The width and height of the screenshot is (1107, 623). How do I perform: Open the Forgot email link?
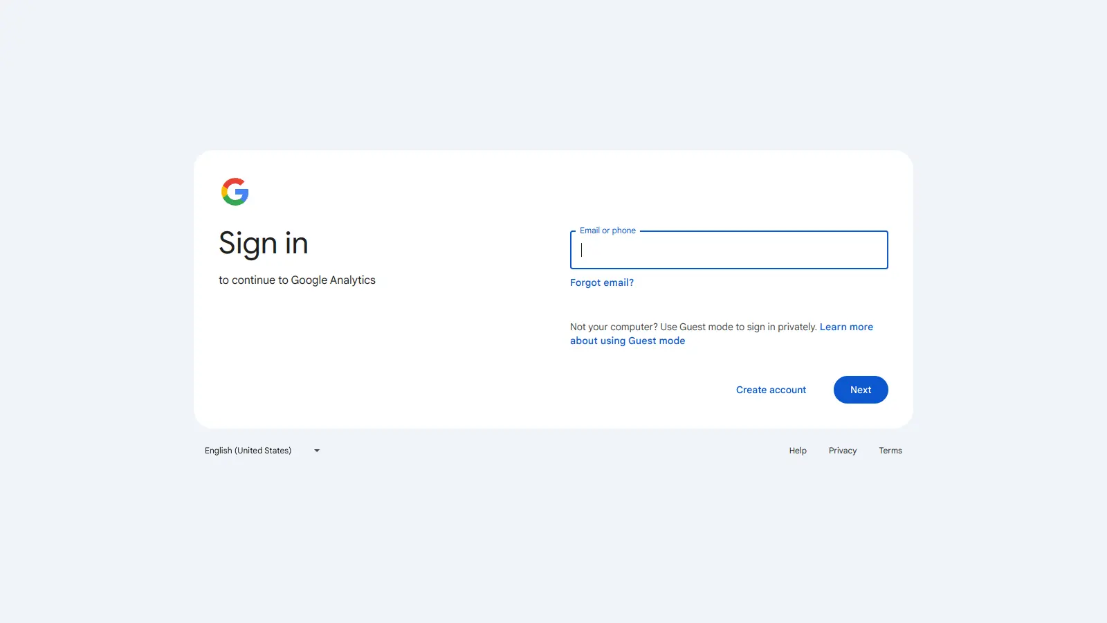[x=601, y=282]
